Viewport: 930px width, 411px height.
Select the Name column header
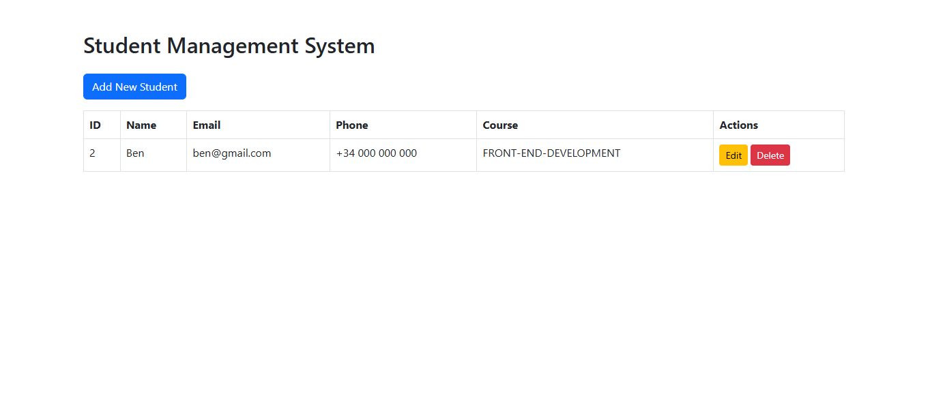click(141, 125)
